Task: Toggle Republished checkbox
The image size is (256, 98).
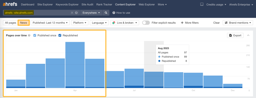Action: (x=60, y=35)
